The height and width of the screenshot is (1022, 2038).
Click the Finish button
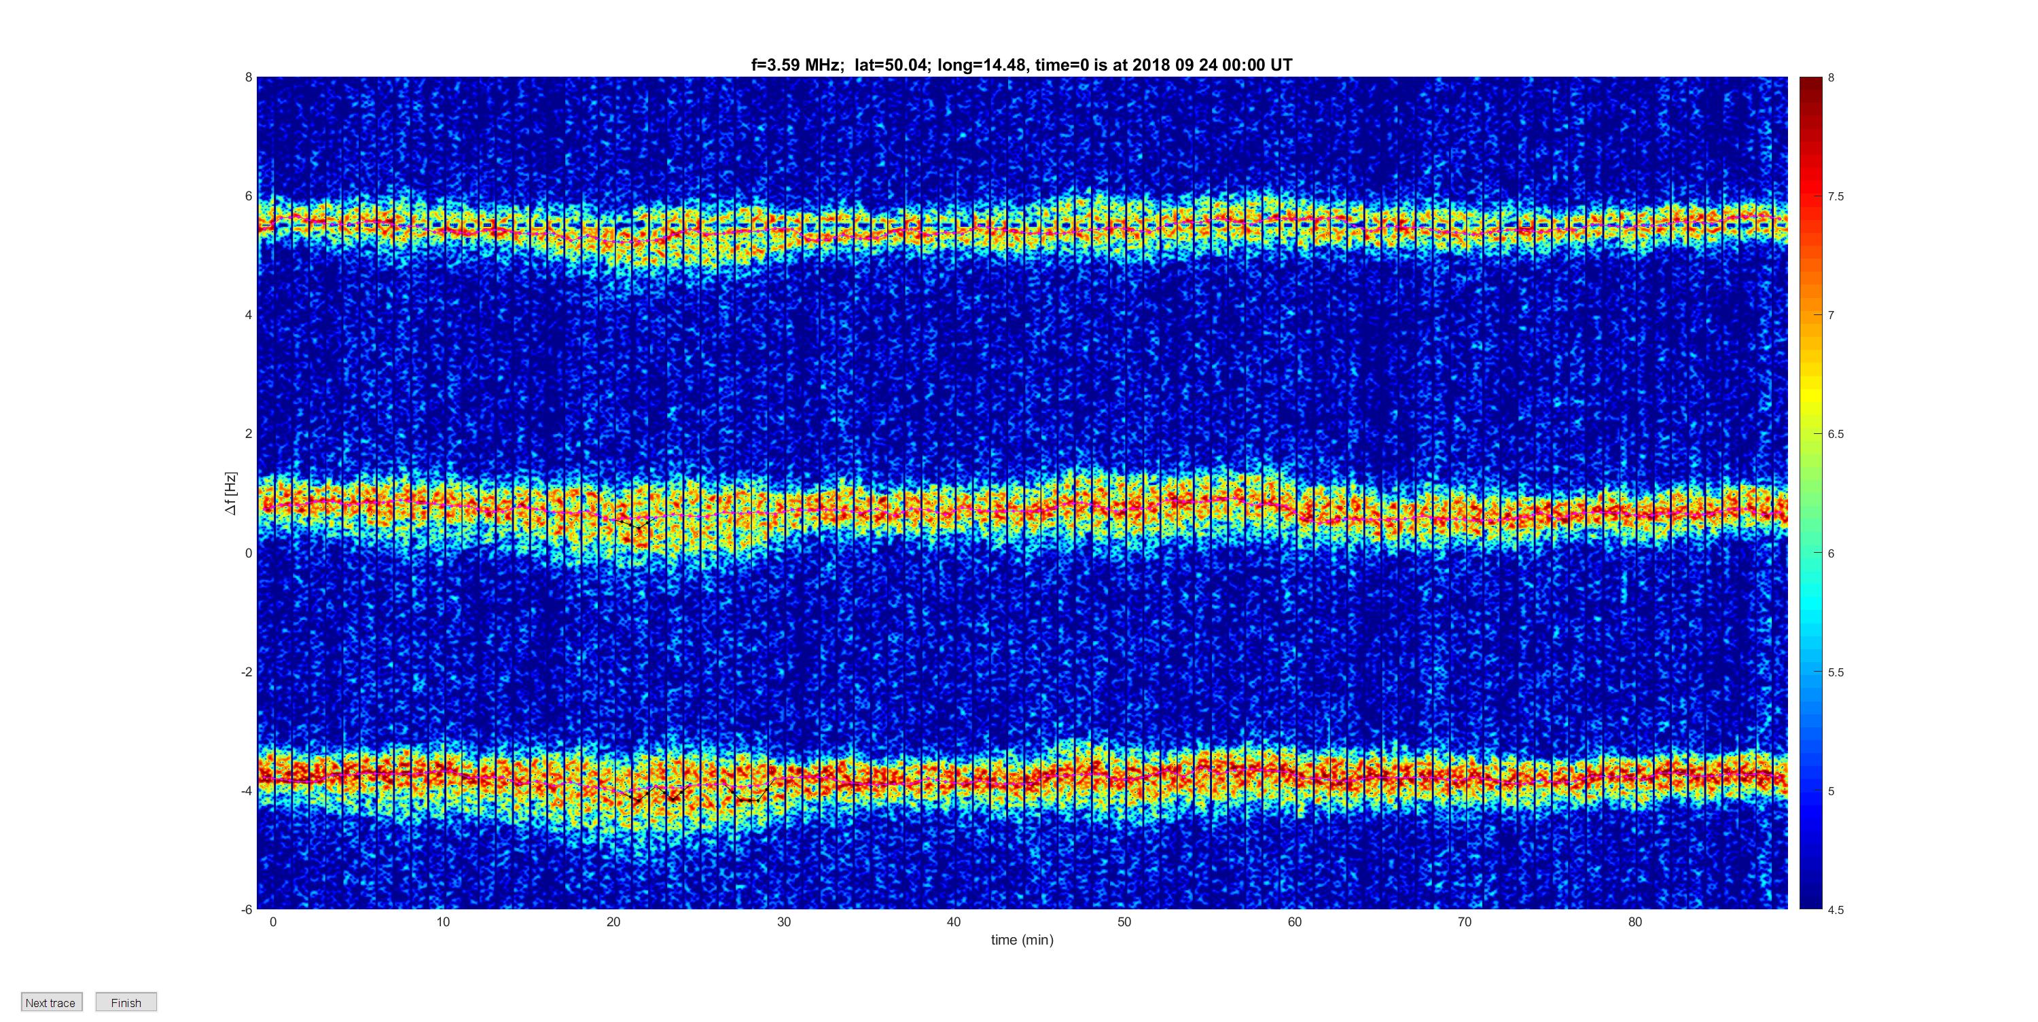[126, 1002]
